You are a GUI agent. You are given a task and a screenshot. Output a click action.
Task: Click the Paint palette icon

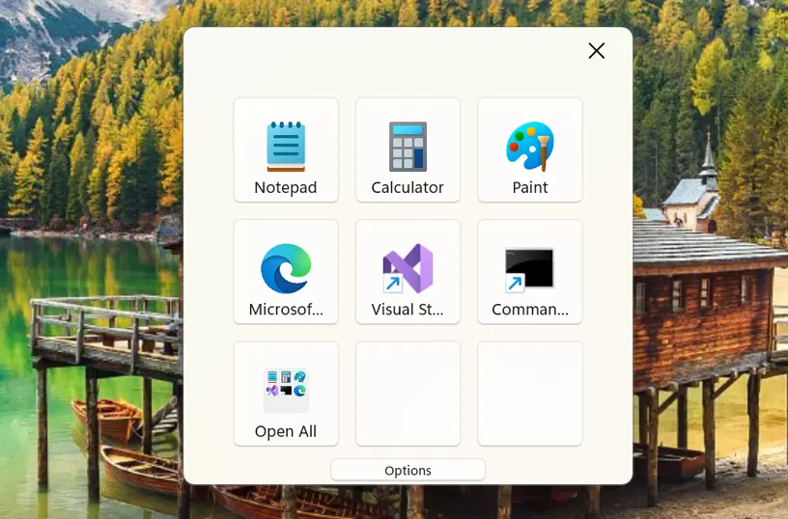click(530, 146)
